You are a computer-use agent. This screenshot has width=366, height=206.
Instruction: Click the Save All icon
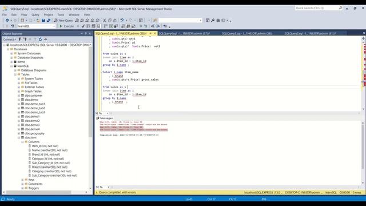tap(49, 21)
